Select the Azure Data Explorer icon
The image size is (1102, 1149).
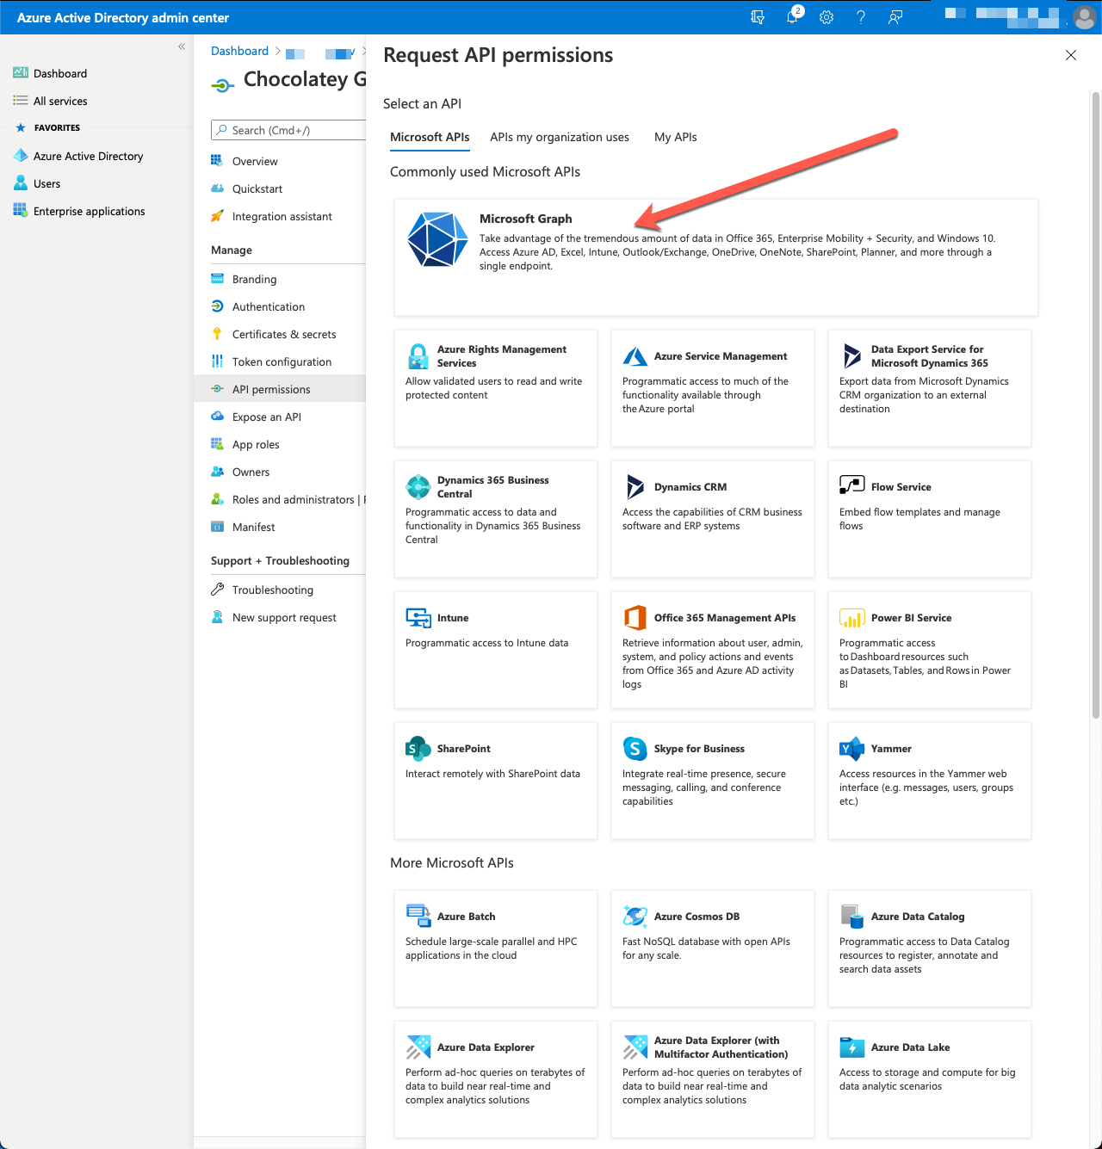418,1047
